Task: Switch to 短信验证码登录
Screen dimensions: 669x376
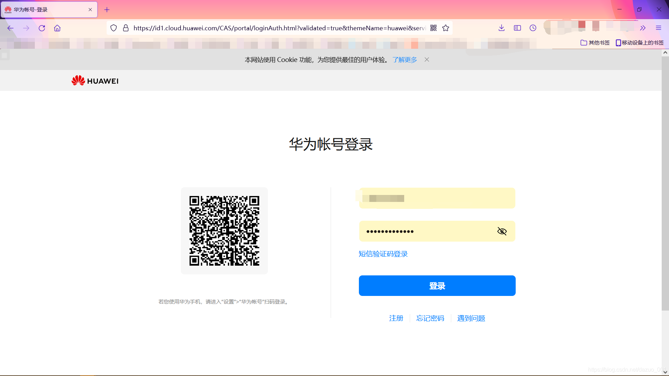Action: (383, 254)
